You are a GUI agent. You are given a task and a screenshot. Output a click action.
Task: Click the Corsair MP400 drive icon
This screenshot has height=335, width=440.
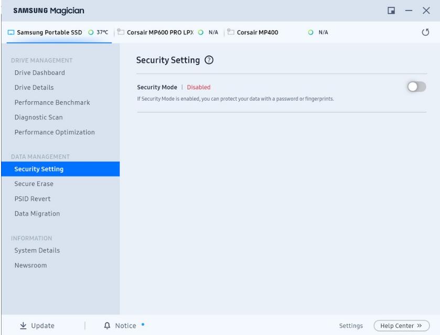(x=231, y=33)
